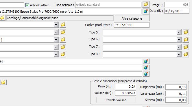The height and width of the screenshot is (107, 192).
Task: Open the Tipo 7 dropdown arrow
Action: click(x=179, y=47)
